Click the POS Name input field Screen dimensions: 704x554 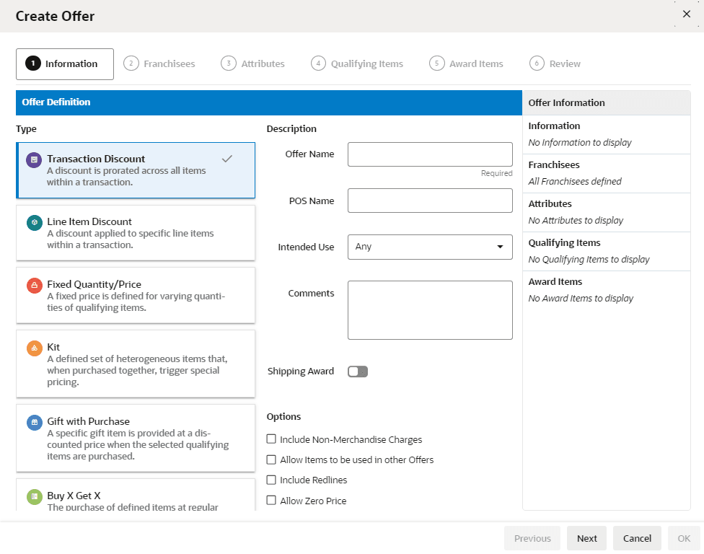430,201
